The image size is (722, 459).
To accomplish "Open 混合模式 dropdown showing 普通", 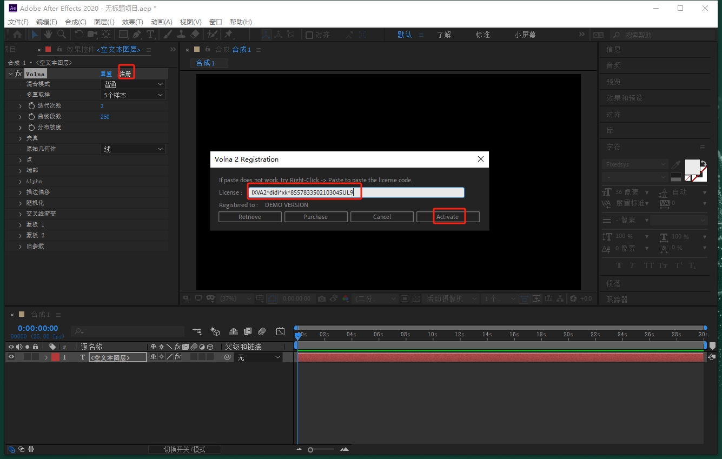I will coord(133,84).
